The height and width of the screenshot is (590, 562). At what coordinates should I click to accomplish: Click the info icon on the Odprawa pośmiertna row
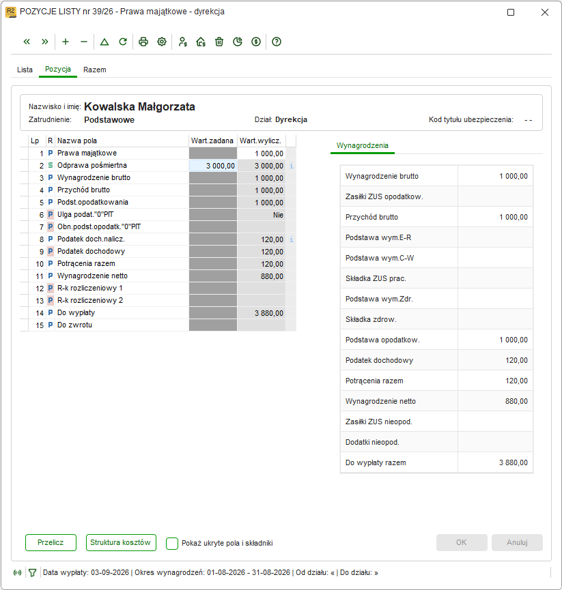click(x=291, y=166)
